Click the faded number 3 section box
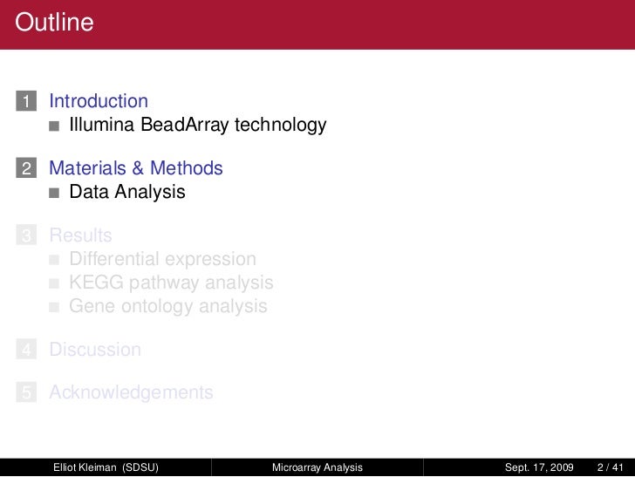The image size is (635, 477). coord(26,235)
